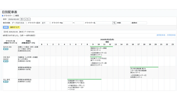Click the 苫小牧冷凍倉庫 第2センター schedule block

click(144, 72)
